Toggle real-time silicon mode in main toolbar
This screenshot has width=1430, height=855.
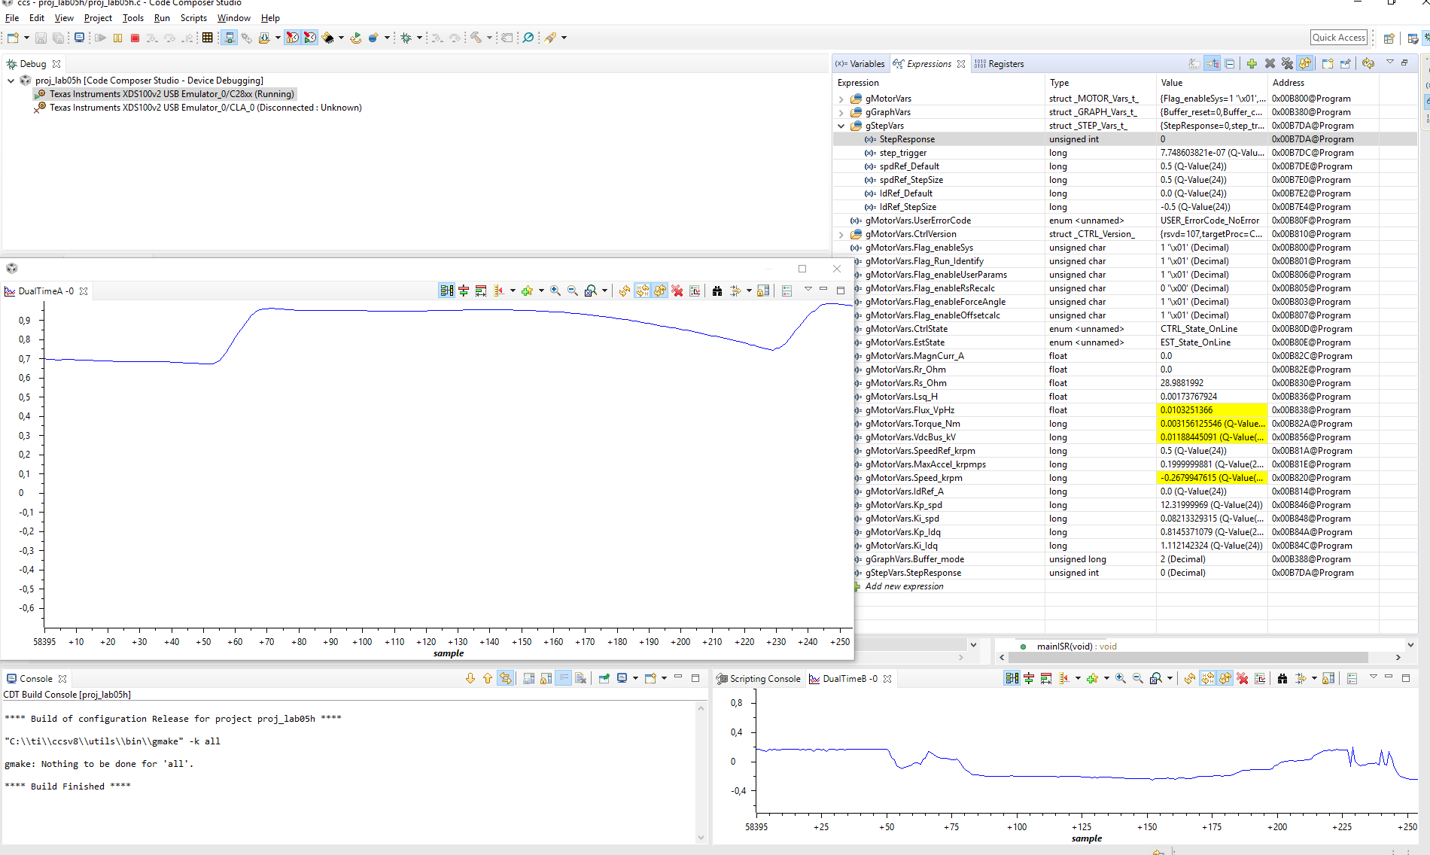[293, 38]
